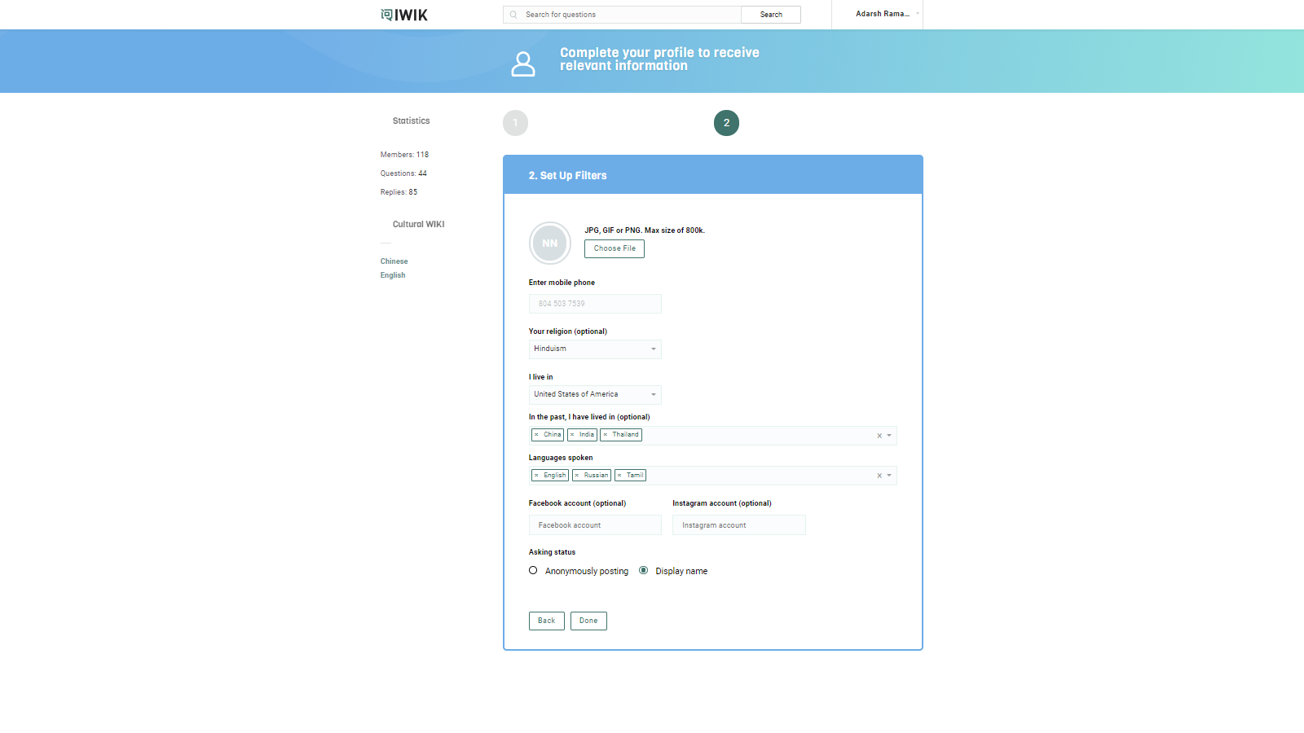
Task: Click the Members: 118 statistic
Action: point(404,155)
